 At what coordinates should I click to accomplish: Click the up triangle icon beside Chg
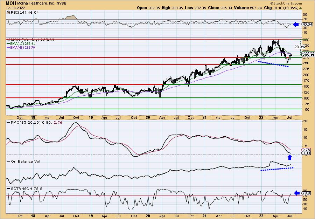(301, 8)
